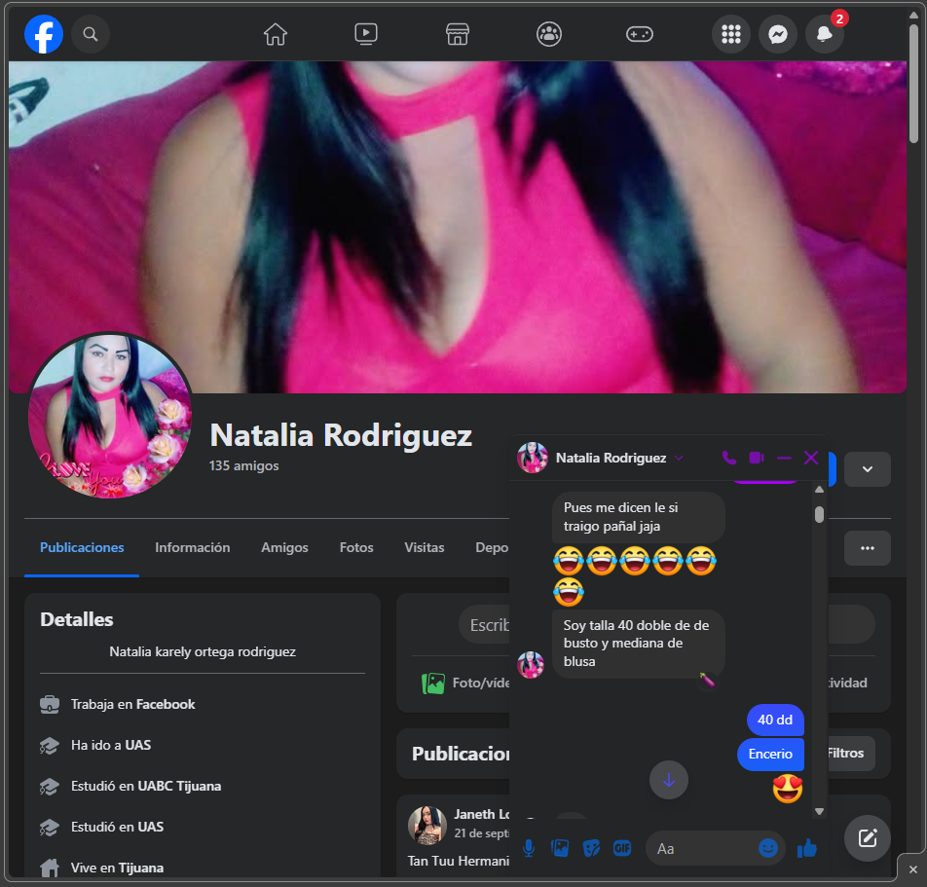The width and height of the screenshot is (927, 887).
Task: Open the 135 amigos link
Action: (243, 466)
